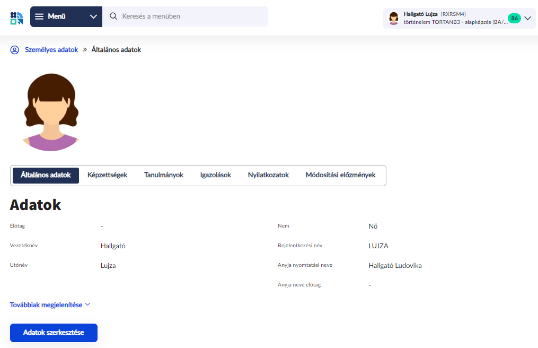The width and height of the screenshot is (538, 348).
Task: Select the Általános adatok tab
Action: coord(46,175)
